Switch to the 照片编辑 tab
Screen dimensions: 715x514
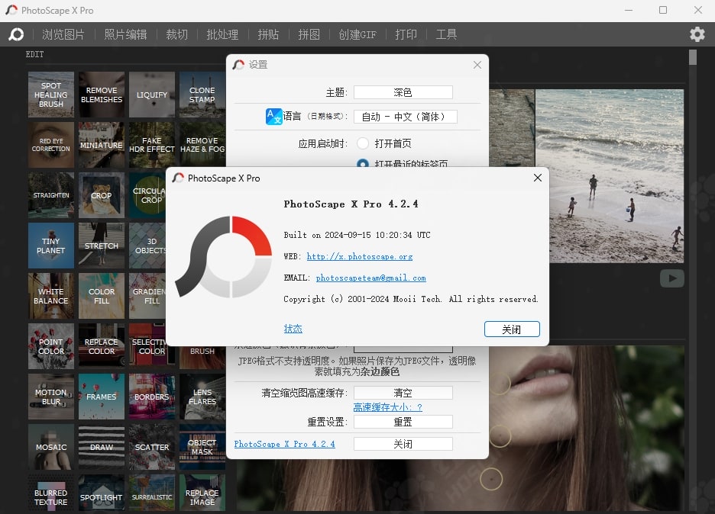point(125,34)
